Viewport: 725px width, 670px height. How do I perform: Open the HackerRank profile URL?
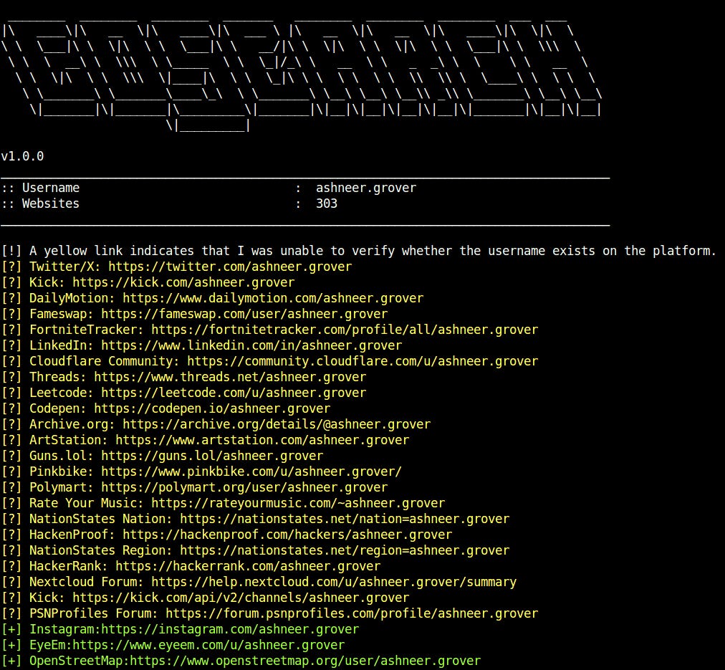tap(249, 565)
